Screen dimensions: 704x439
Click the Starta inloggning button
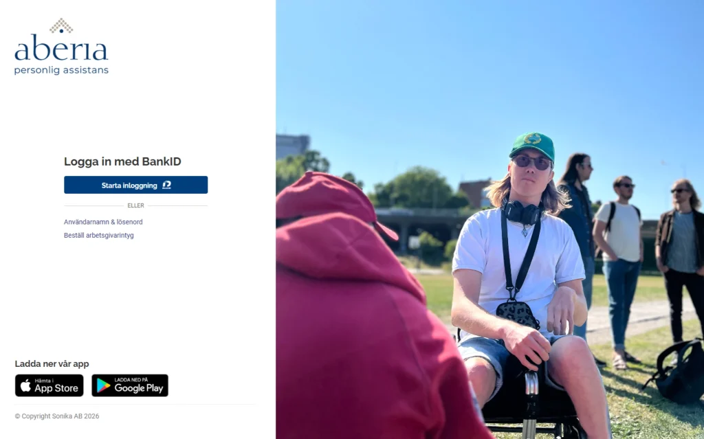point(135,185)
